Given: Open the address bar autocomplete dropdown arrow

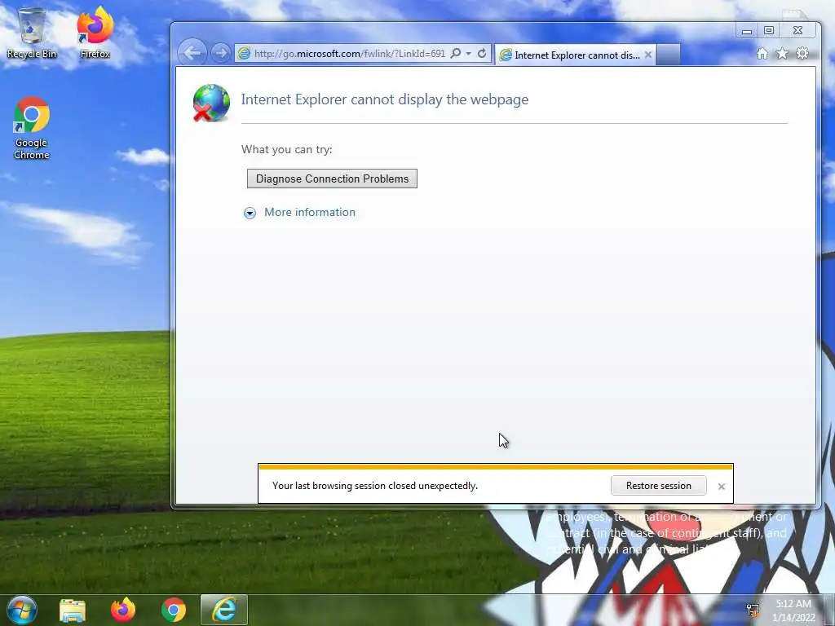Looking at the screenshot, I should coord(469,53).
